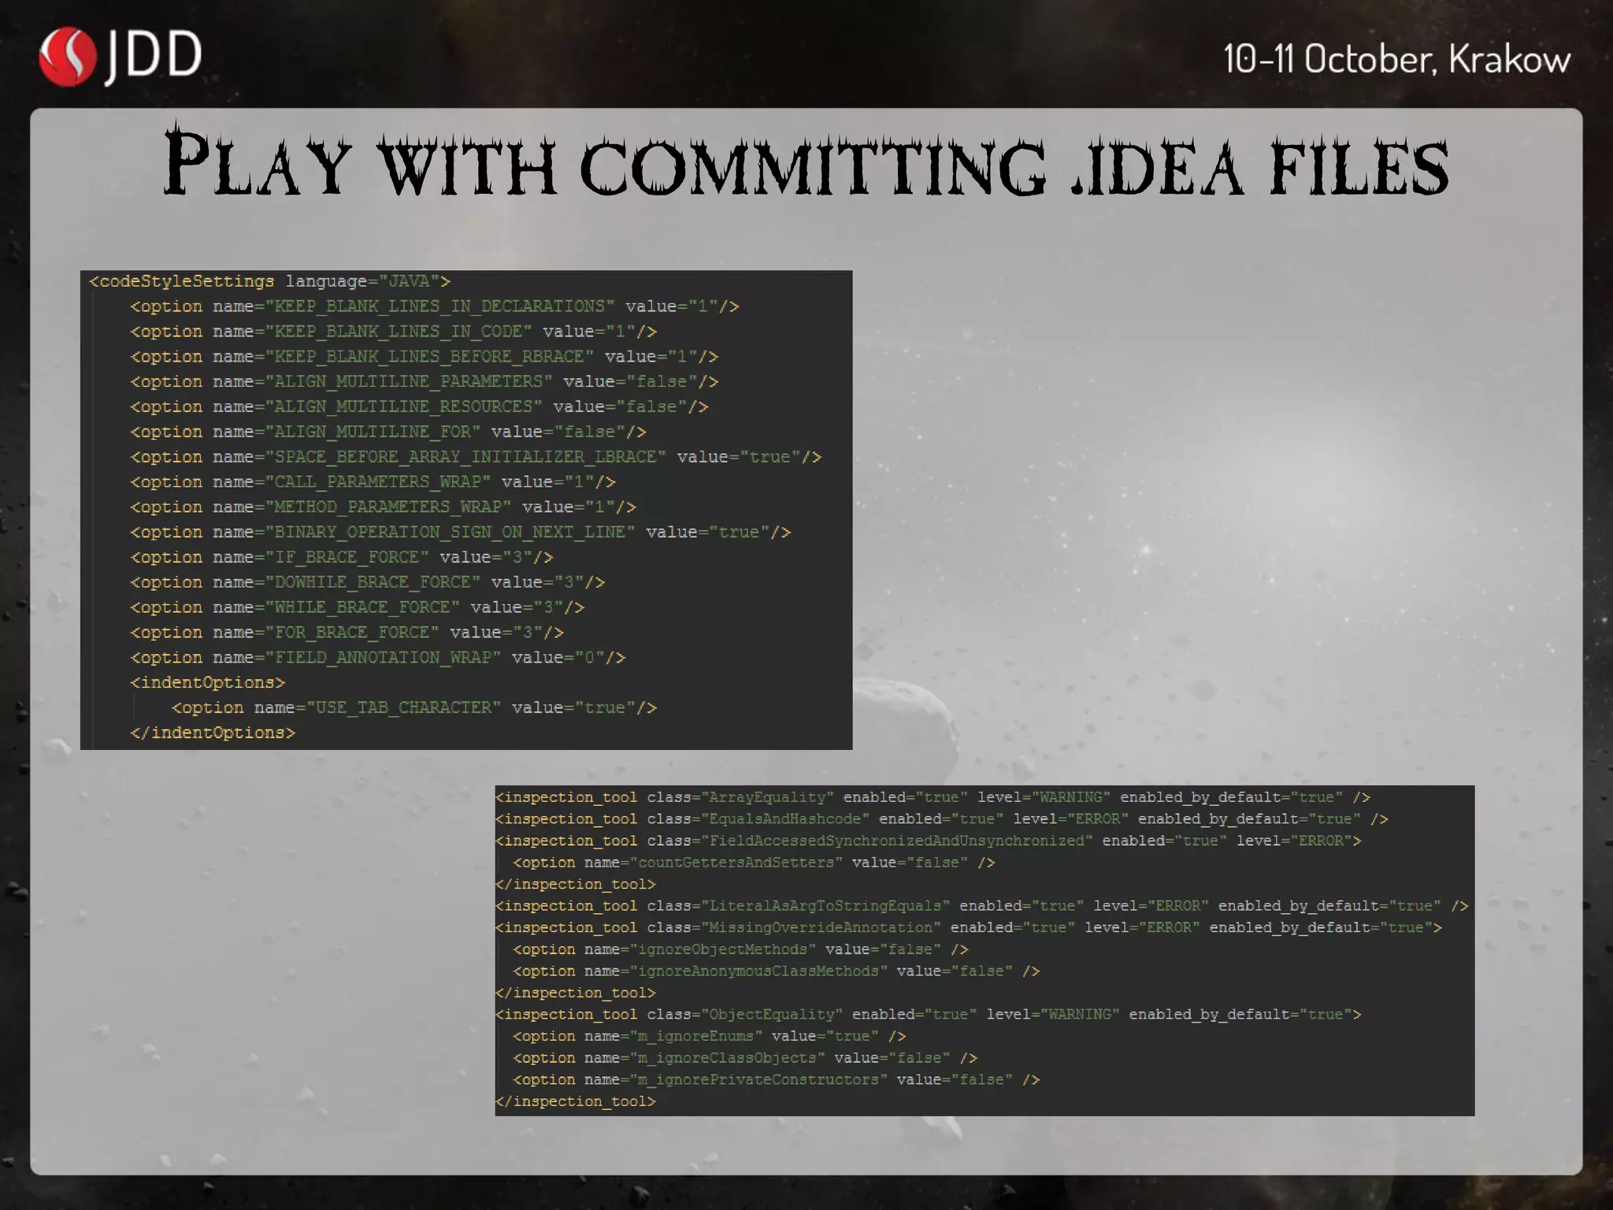Click the LiteralAsArgToStringEquals inspection line
The width and height of the screenshot is (1613, 1210).
[982, 906]
